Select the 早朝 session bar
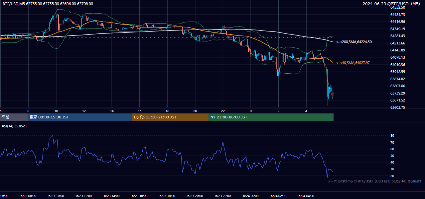 pyautogui.click(x=14, y=117)
